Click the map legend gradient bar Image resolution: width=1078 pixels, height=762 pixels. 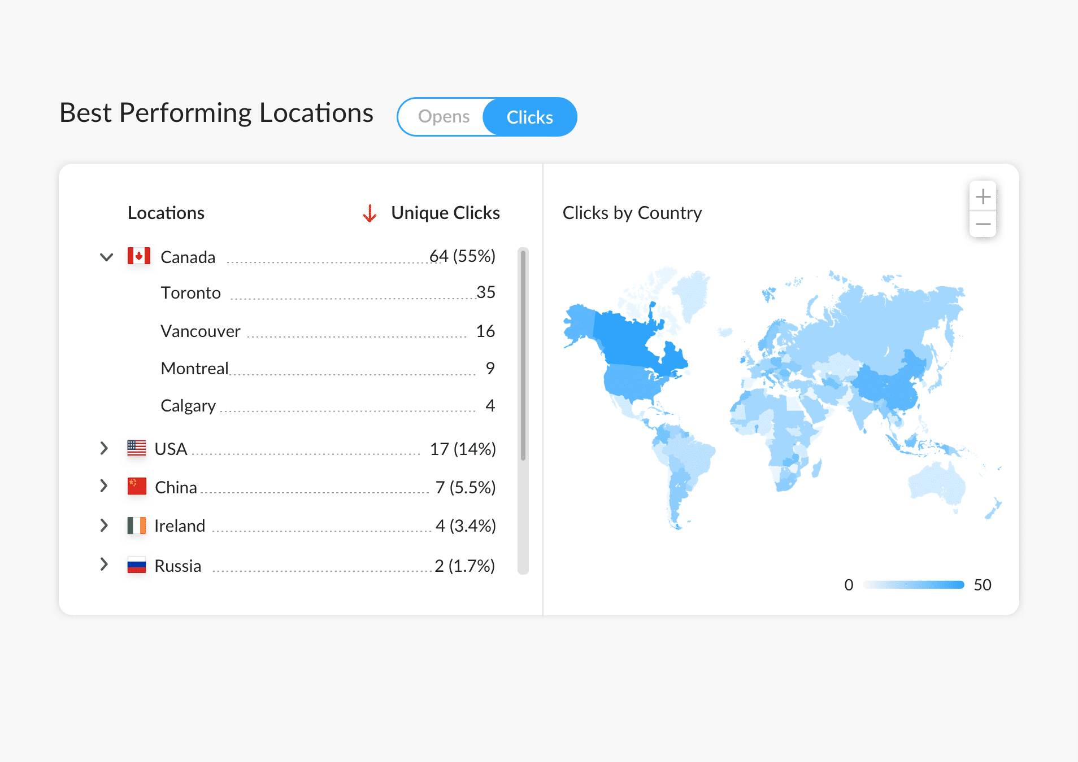914,585
